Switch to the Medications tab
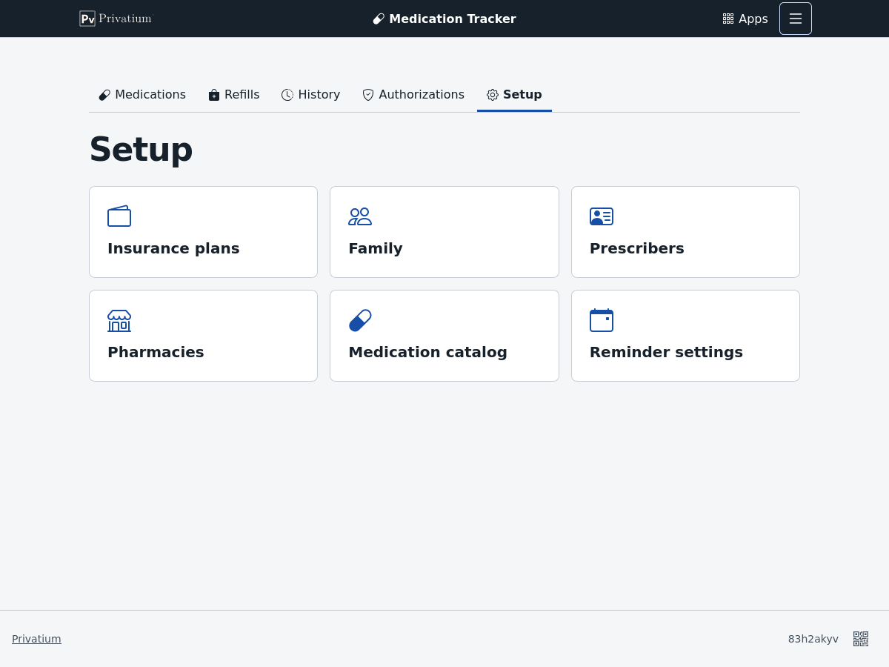 142,95
